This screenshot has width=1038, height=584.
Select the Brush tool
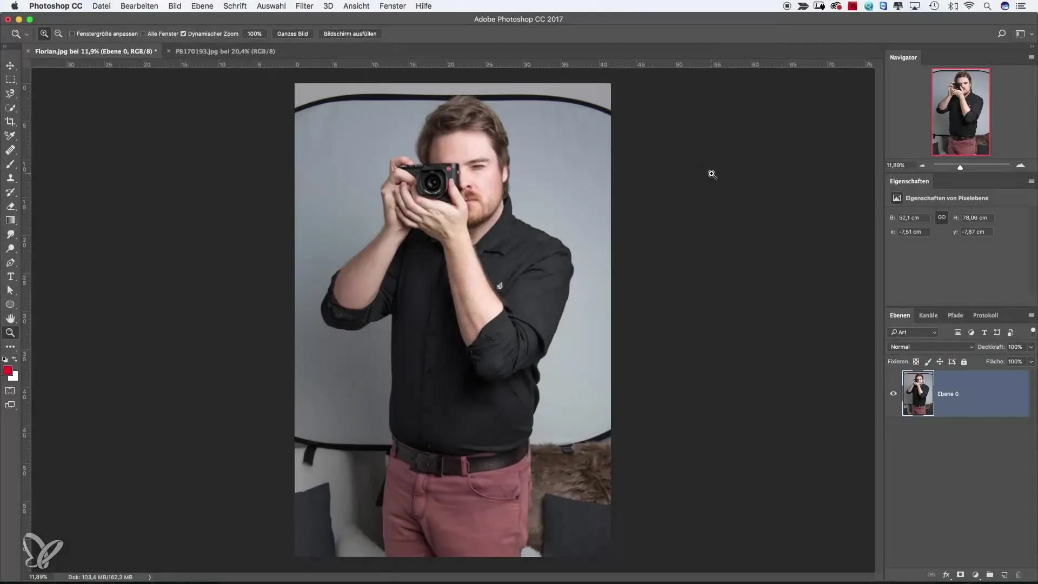click(x=10, y=164)
